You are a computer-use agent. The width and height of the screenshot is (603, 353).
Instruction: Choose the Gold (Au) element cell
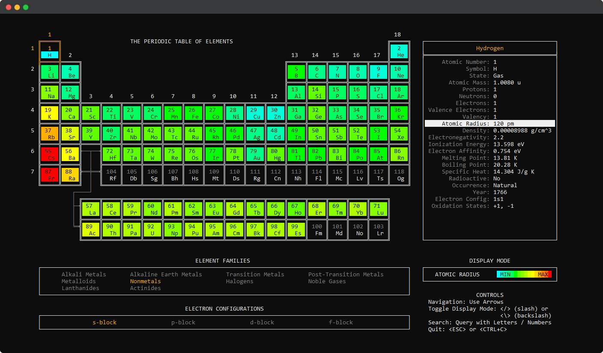click(x=255, y=154)
